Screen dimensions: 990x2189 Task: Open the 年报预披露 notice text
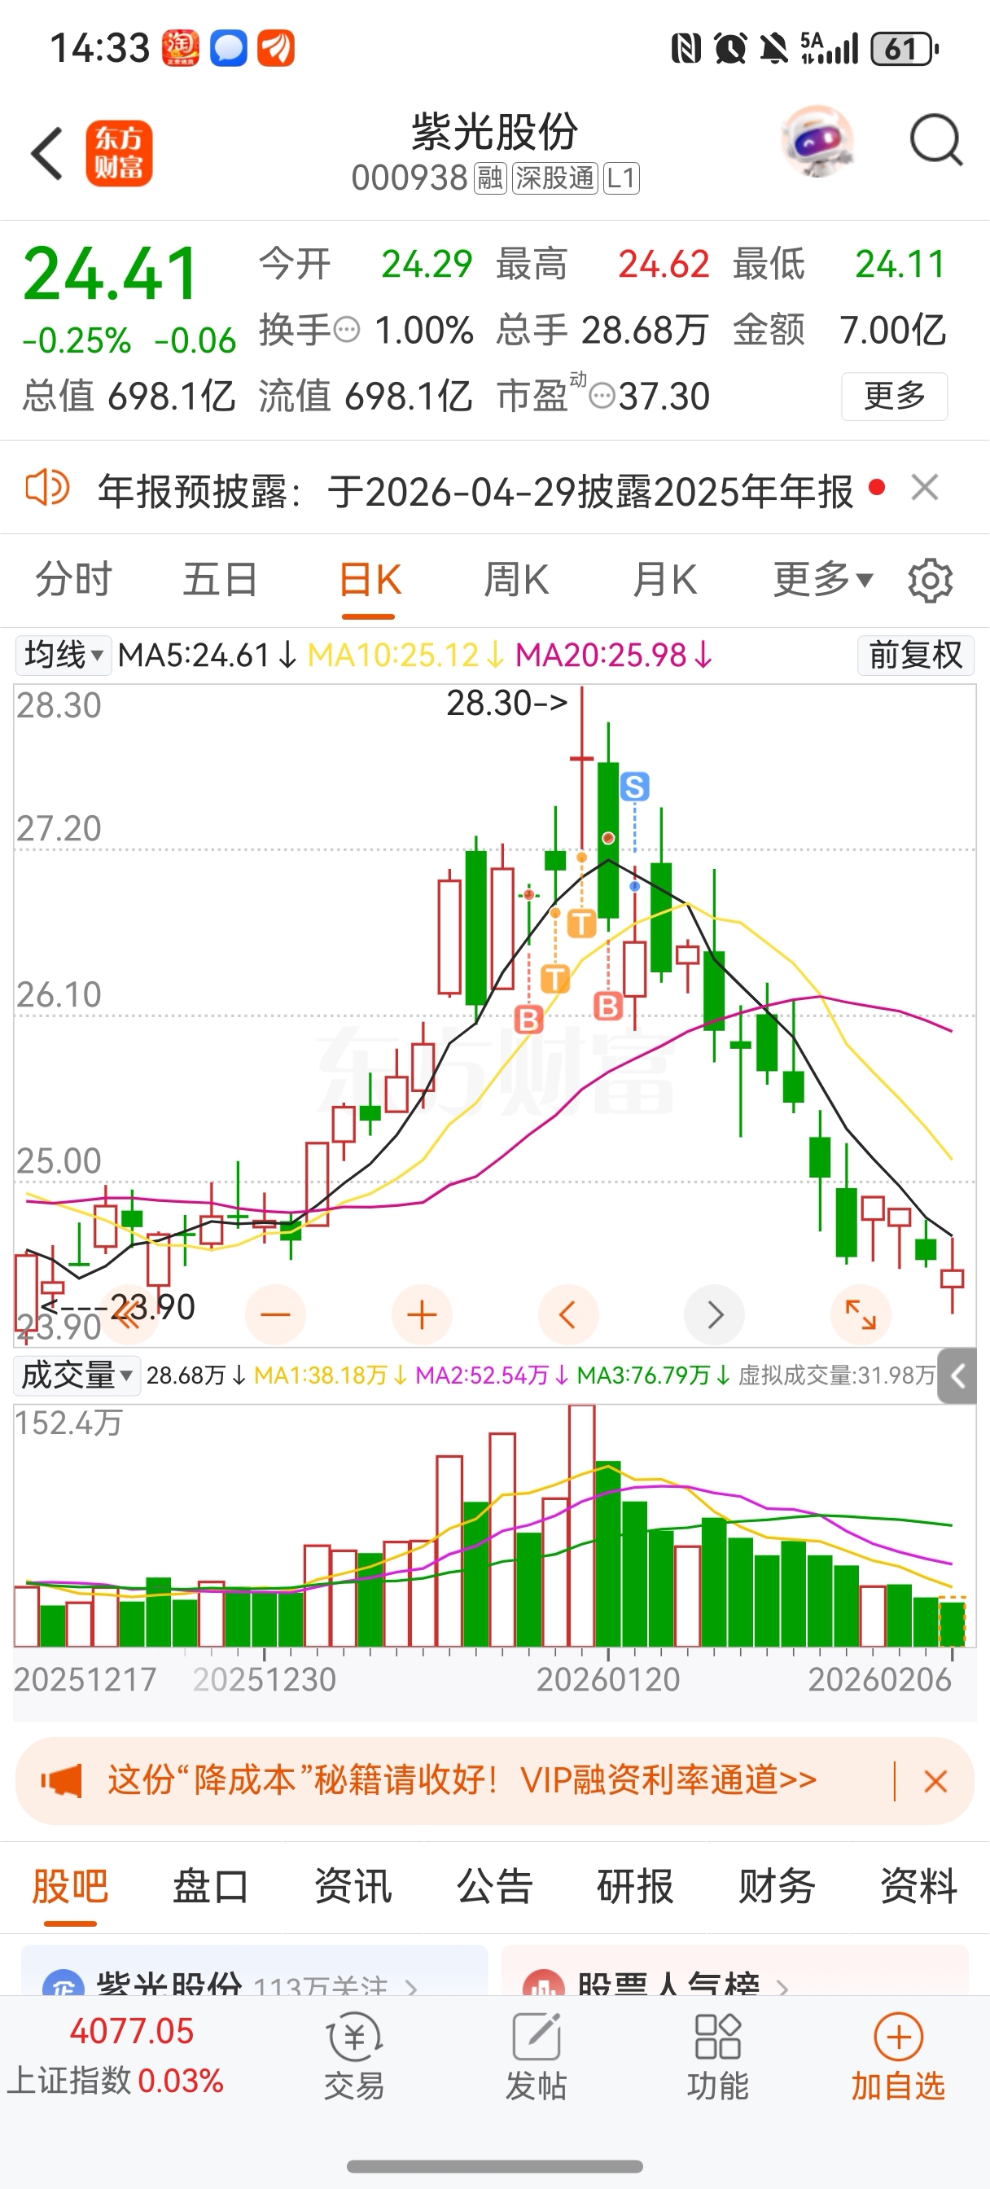click(x=475, y=491)
